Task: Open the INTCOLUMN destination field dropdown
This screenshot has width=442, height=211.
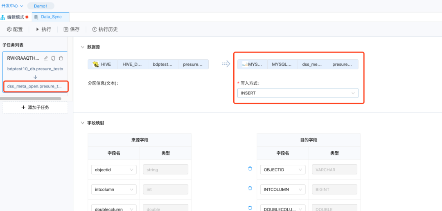Action: (x=282, y=189)
